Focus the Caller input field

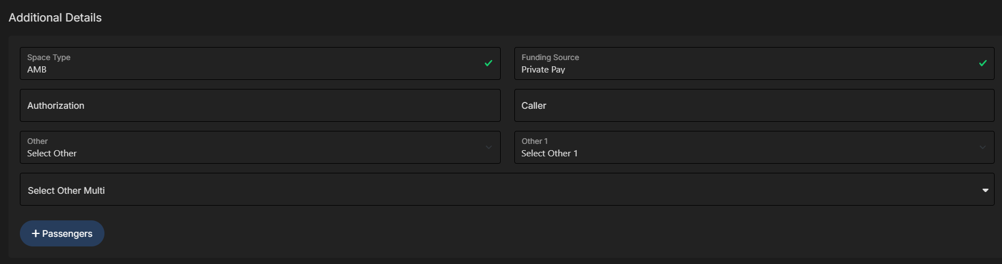click(754, 105)
